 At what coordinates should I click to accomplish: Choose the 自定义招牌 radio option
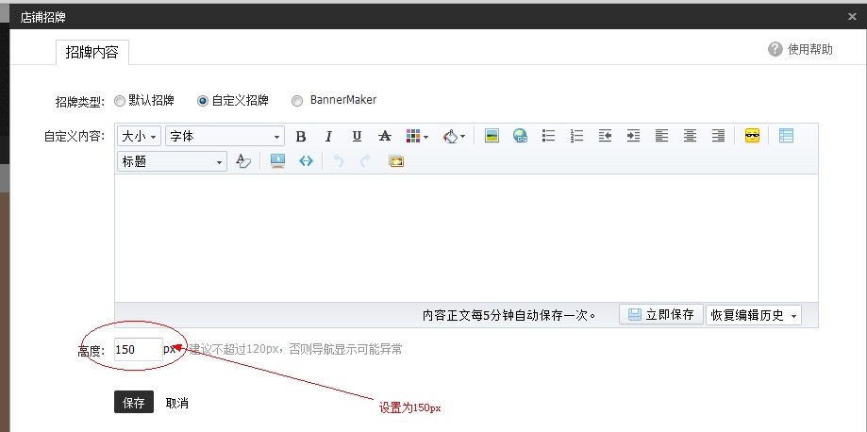pyautogui.click(x=203, y=101)
